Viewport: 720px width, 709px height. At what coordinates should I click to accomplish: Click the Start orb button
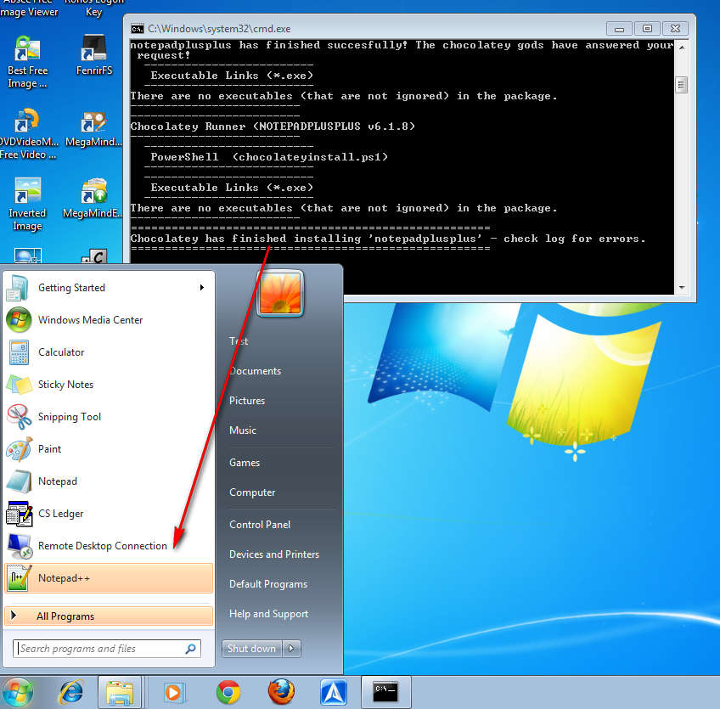18,692
